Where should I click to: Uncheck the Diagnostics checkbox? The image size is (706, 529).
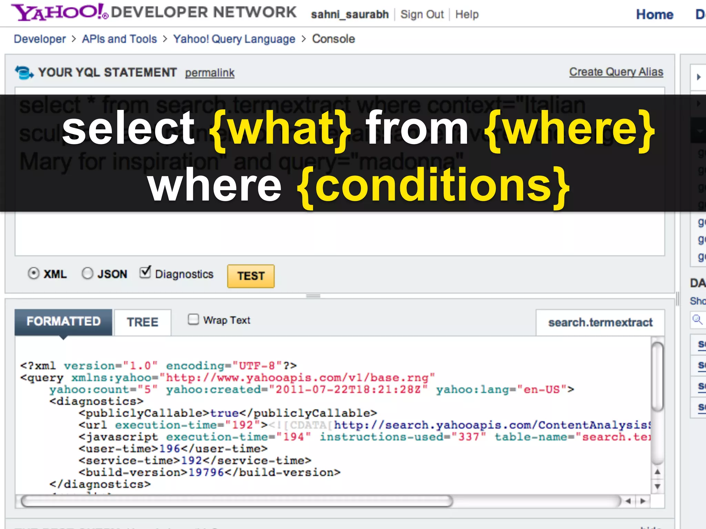(145, 272)
